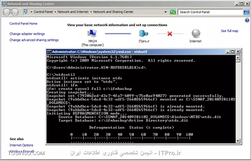Click the 'ifm: create sysvol full' line

[x=89, y=89]
